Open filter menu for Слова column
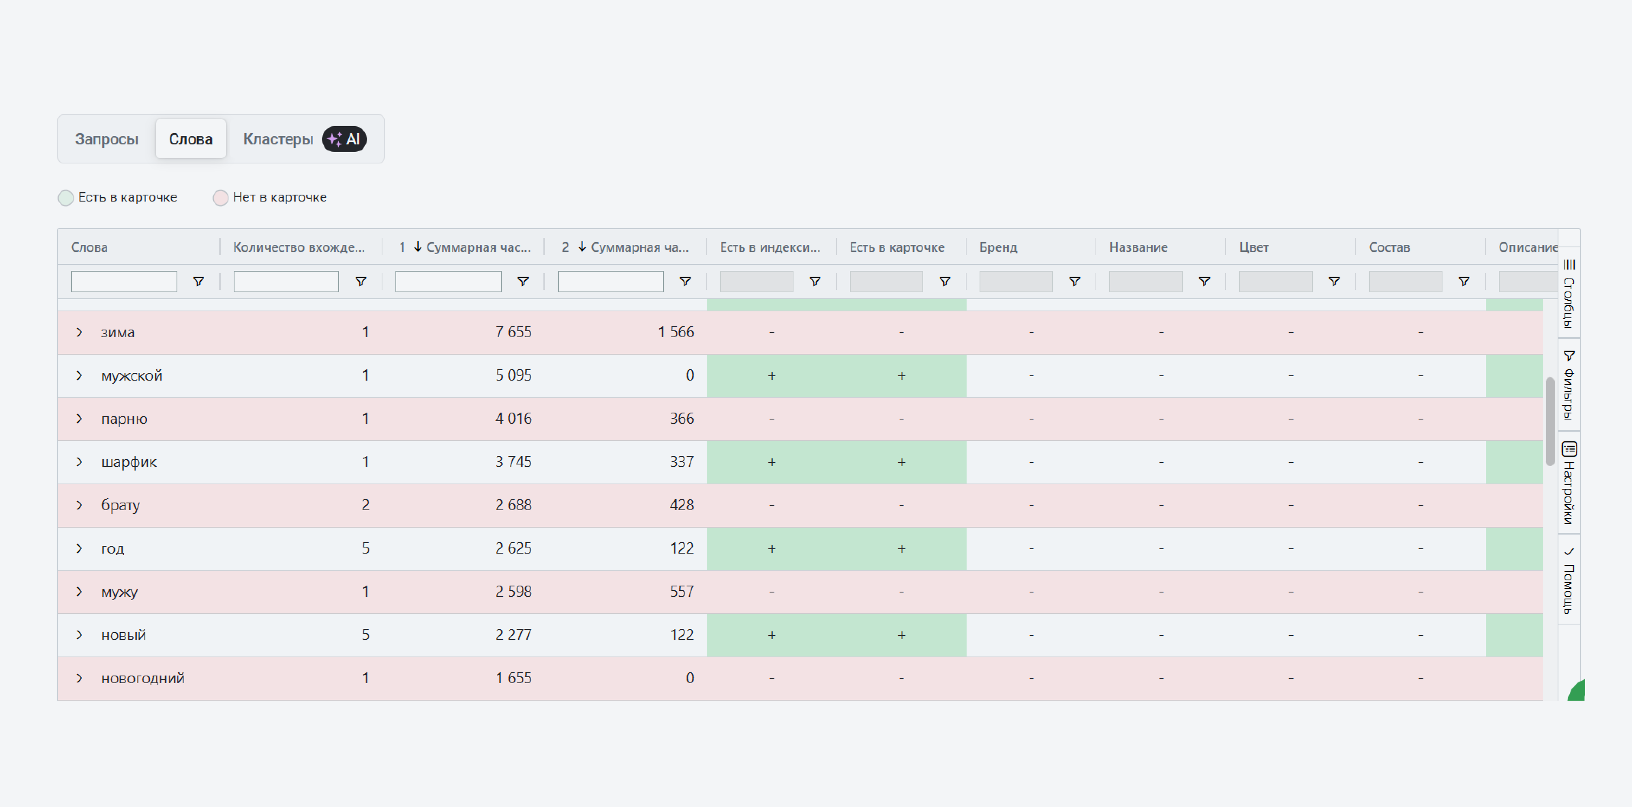Image resolution: width=1632 pixels, height=807 pixels. [x=198, y=281]
